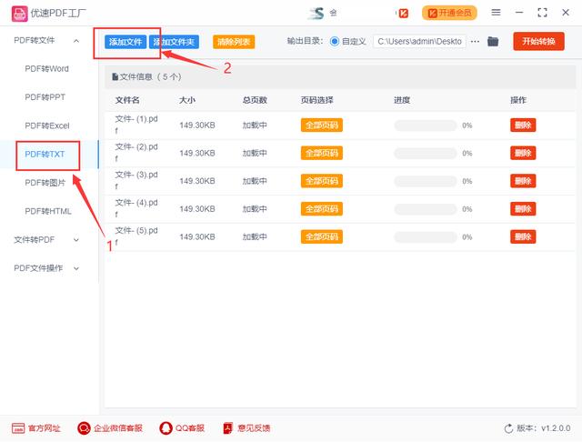Click the QQ客服 penguin icon

click(166, 427)
